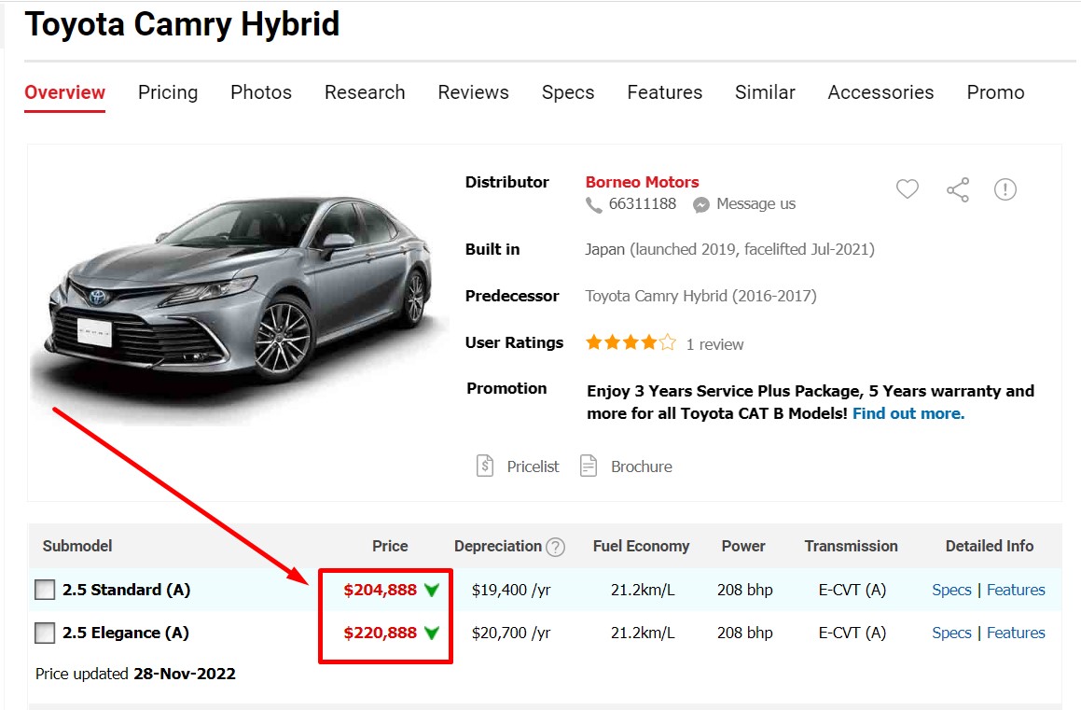This screenshot has height=710, width=1081.
Task: Click the 2.5 Elegance (A) submodel name
Action: pyautogui.click(x=126, y=633)
